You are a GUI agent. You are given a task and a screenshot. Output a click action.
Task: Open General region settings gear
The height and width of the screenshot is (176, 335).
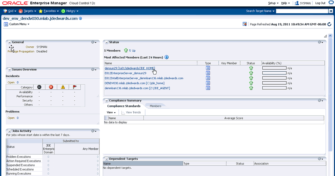(94, 42)
